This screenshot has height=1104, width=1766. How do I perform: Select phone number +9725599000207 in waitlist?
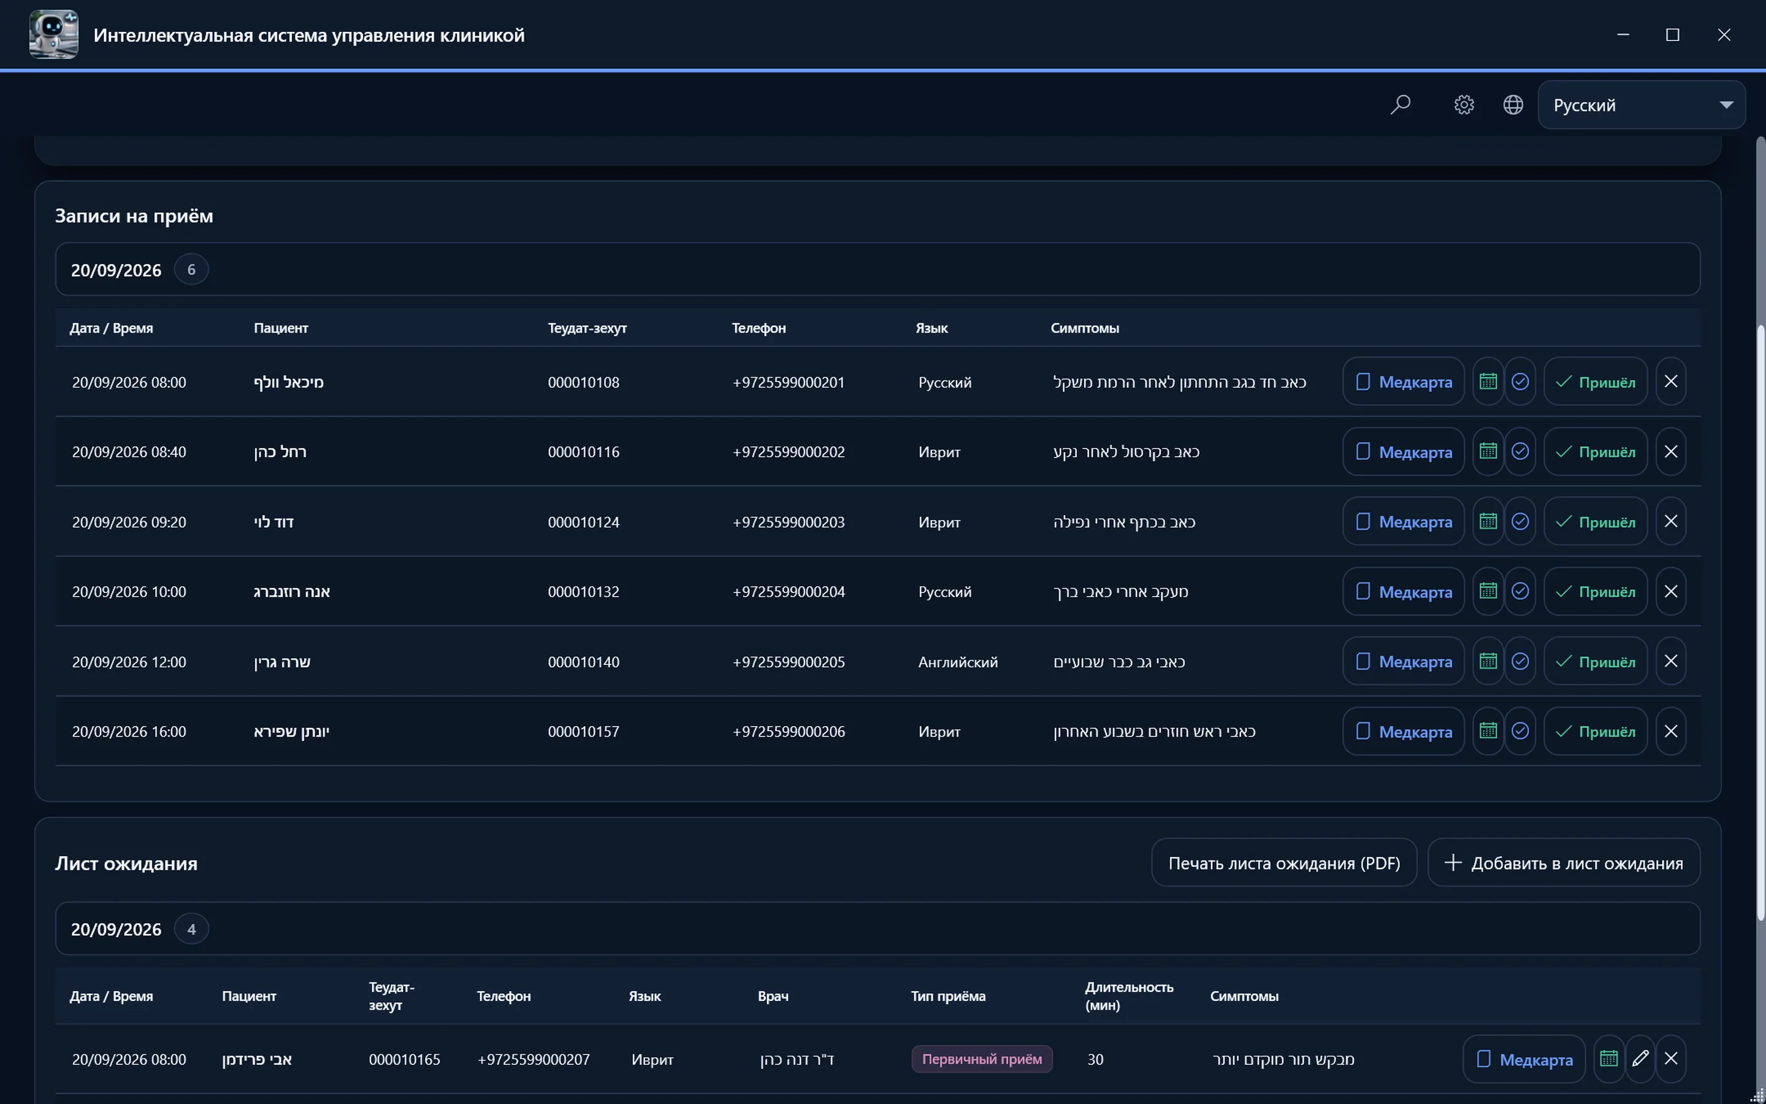pyautogui.click(x=533, y=1059)
